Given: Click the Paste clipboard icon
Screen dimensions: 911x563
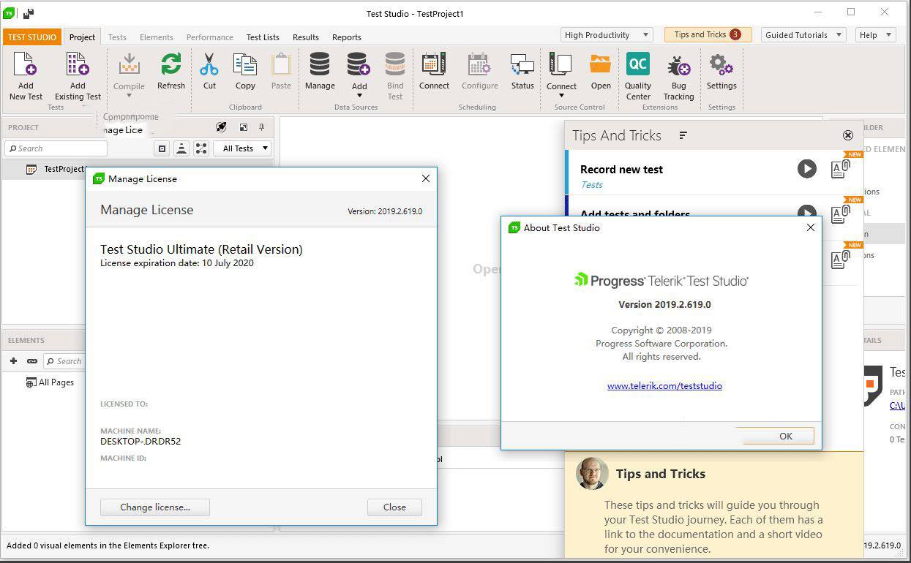Looking at the screenshot, I should pyautogui.click(x=281, y=64).
